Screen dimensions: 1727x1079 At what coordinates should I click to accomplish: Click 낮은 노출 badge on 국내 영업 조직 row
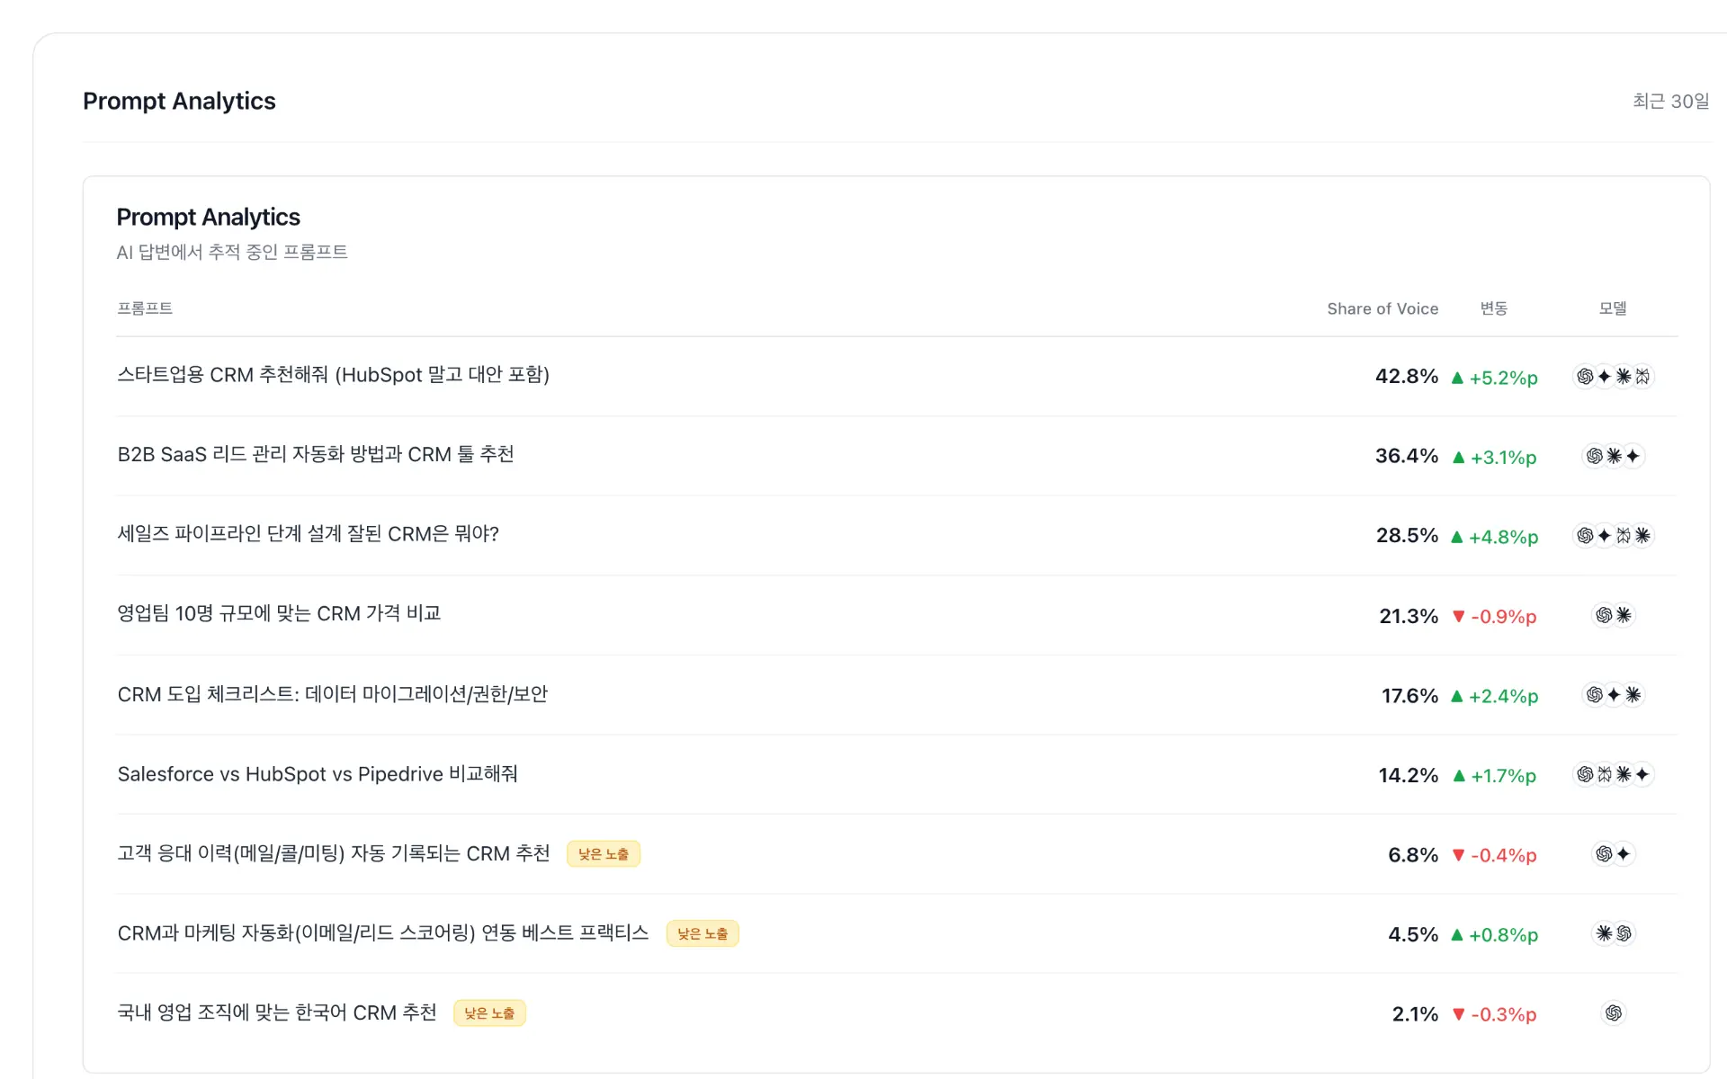coord(489,1013)
